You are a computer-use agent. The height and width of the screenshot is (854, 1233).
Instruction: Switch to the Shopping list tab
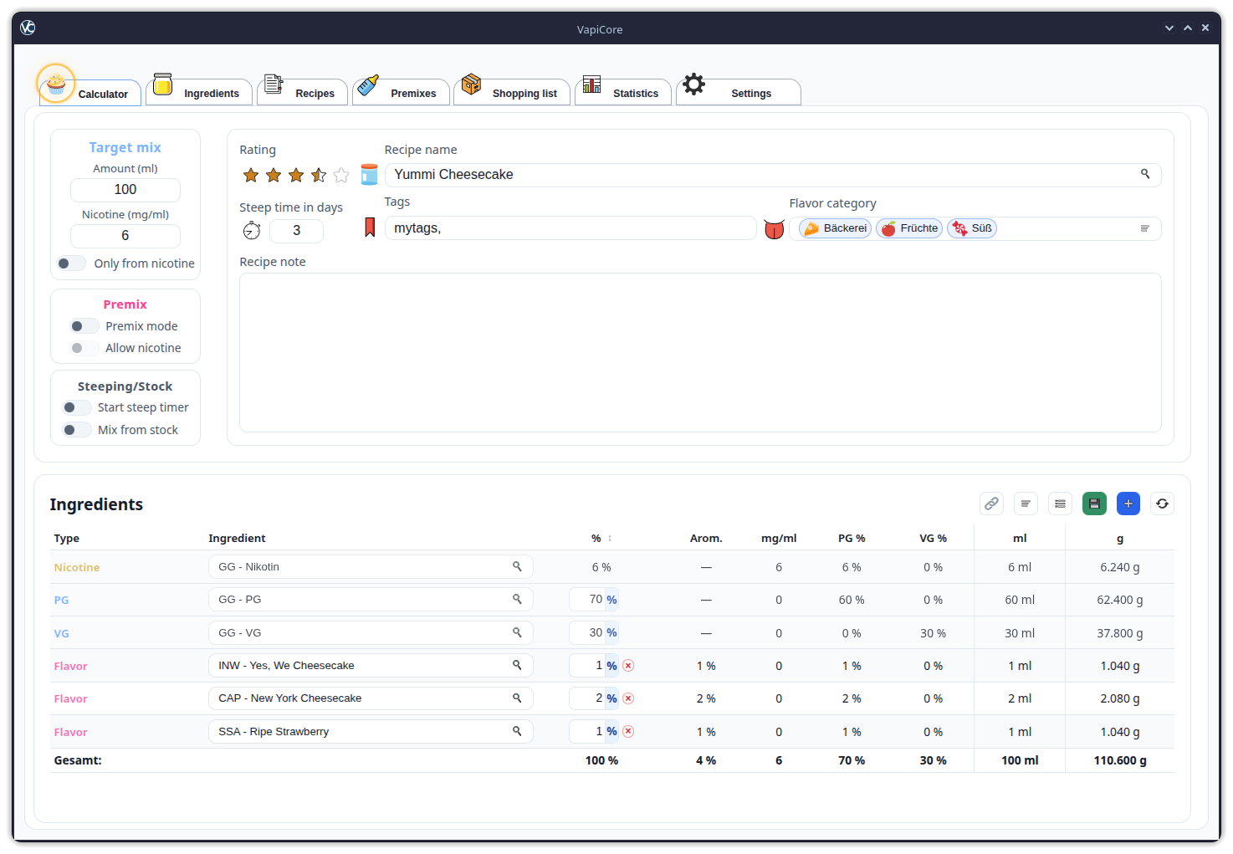(512, 92)
